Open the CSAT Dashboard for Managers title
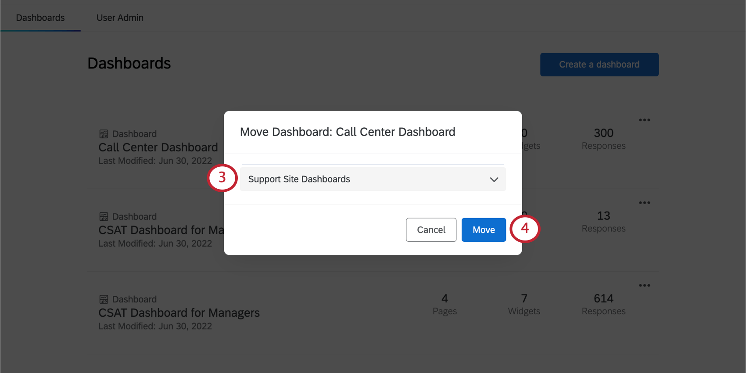The image size is (746, 373). pyautogui.click(x=179, y=313)
